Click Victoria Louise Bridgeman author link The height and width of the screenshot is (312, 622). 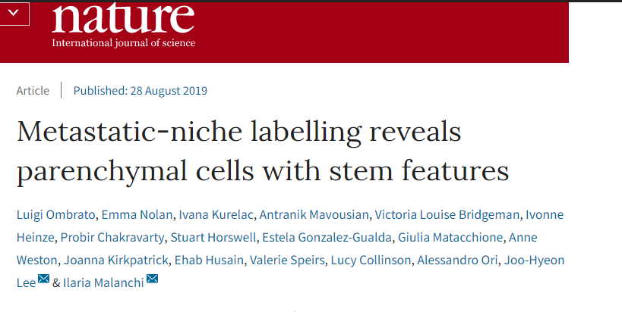447,215
